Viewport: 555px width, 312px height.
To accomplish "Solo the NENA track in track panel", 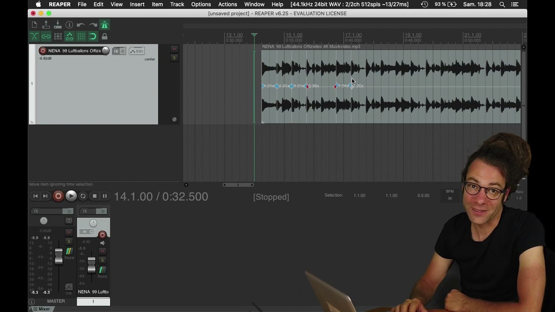I will [174, 58].
